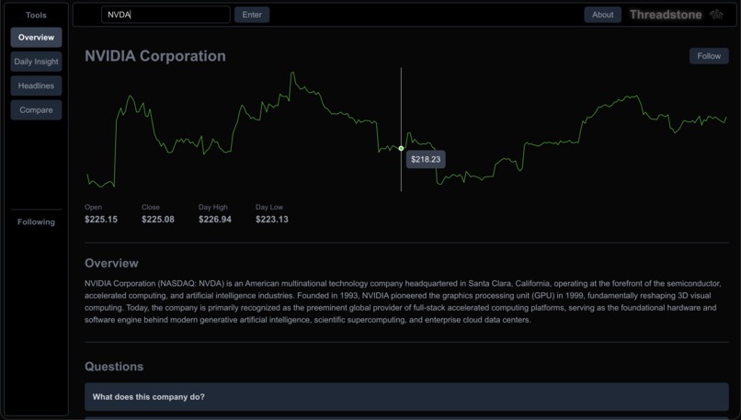Select the Day High value $226.94

click(x=215, y=220)
